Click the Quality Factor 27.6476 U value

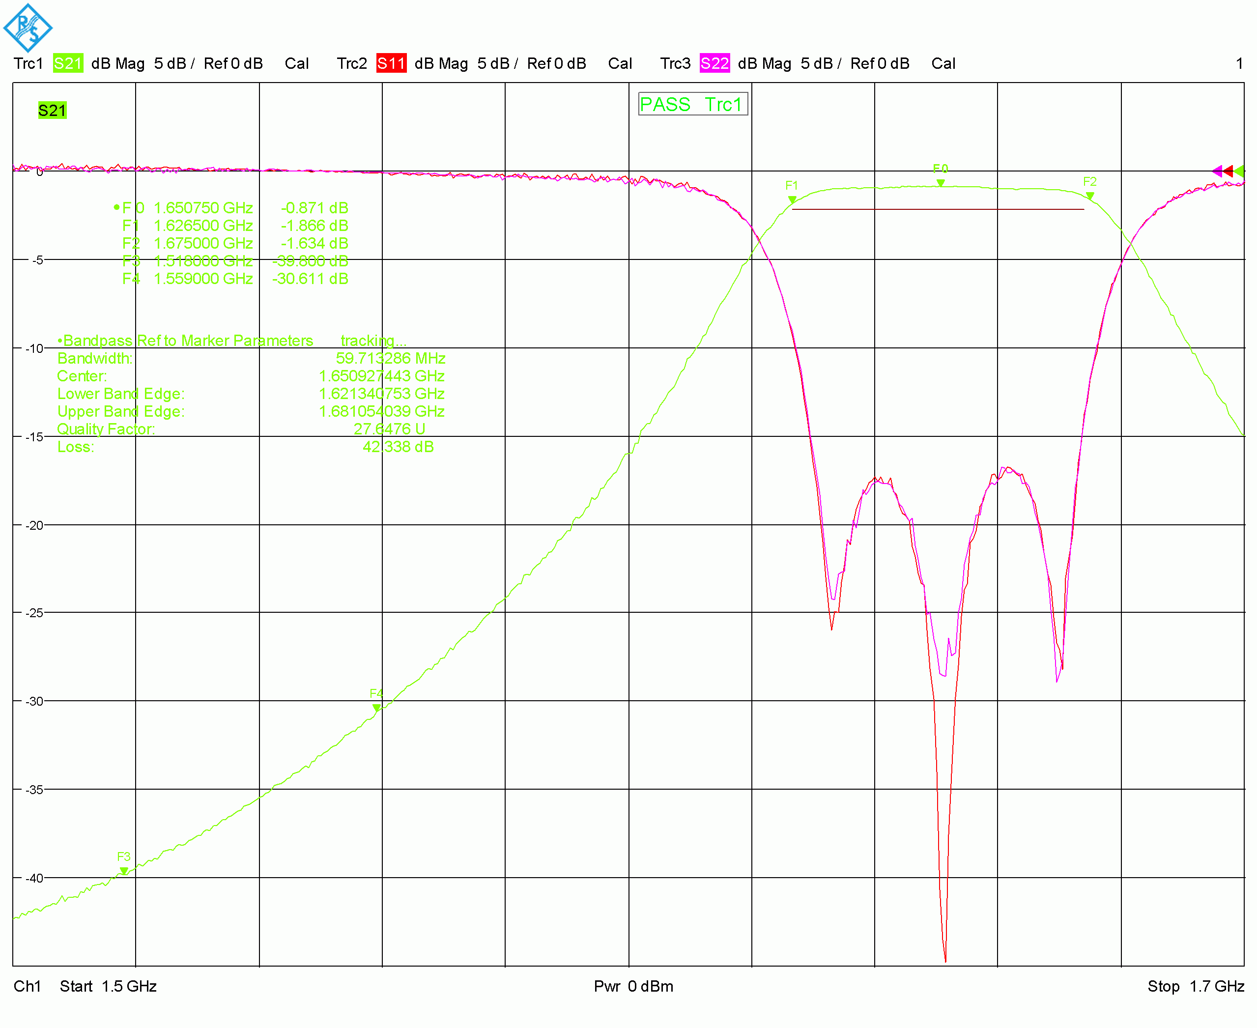coord(390,428)
